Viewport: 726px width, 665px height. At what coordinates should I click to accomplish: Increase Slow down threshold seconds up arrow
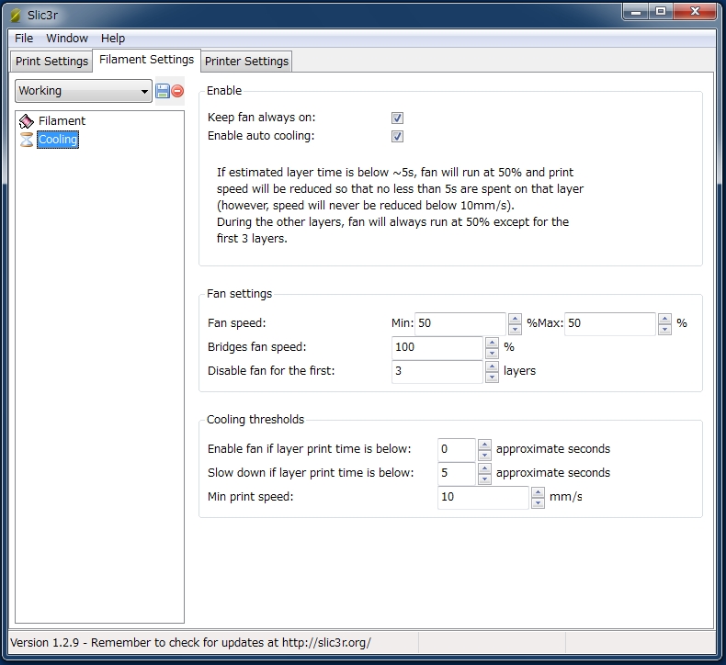coord(484,468)
